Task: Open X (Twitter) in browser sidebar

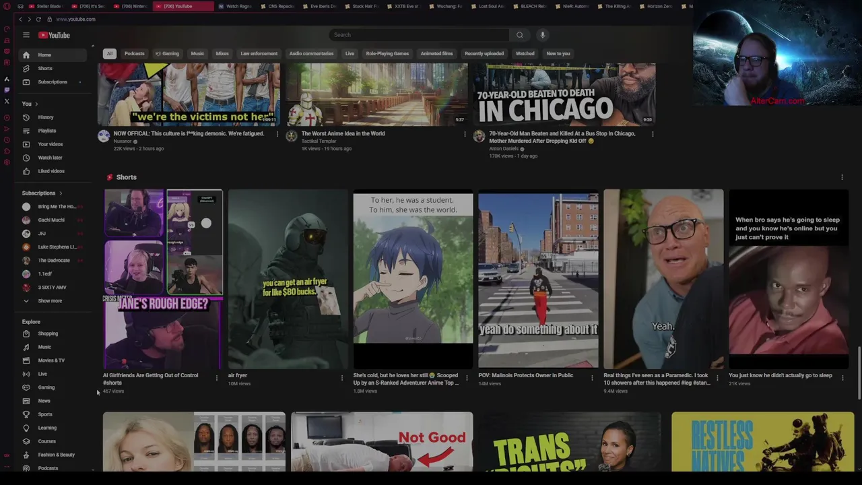Action: [7, 101]
